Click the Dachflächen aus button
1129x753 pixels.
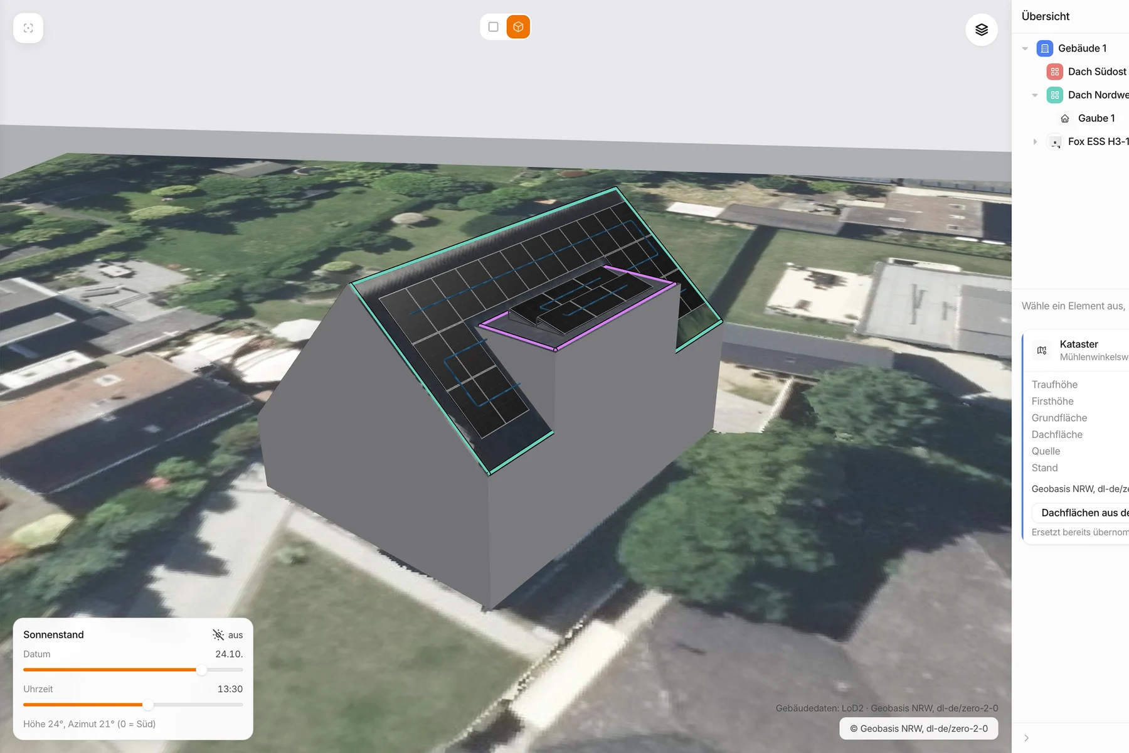point(1081,513)
